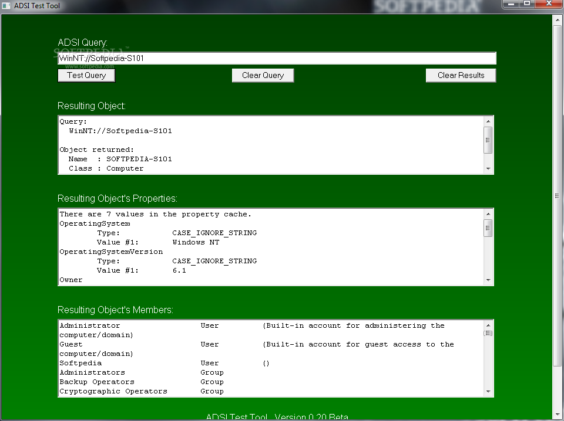The height and width of the screenshot is (421, 564).
Task: Click down arrow of Members box scrollbar
Action: (488, 391)
